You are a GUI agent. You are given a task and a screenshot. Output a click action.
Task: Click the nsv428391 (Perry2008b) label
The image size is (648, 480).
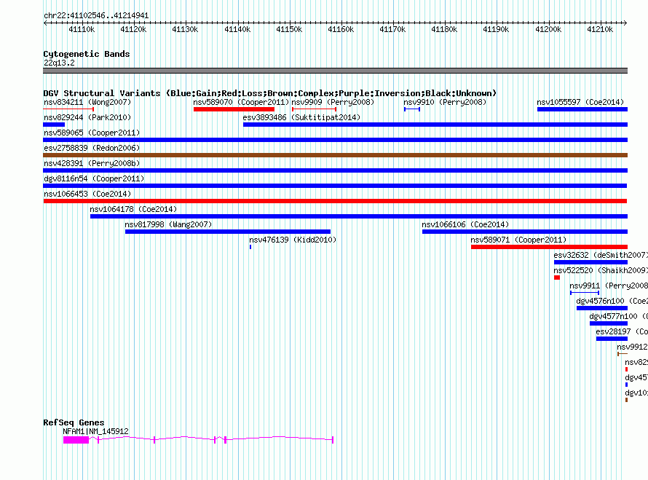coord(92,163)
